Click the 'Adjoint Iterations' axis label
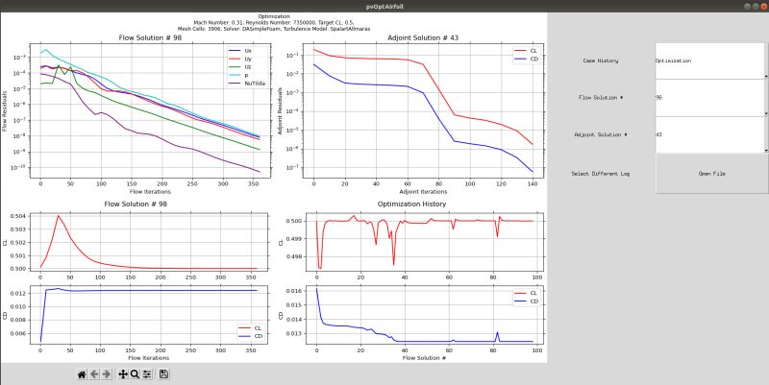769x385 pixels. point(423,191)
